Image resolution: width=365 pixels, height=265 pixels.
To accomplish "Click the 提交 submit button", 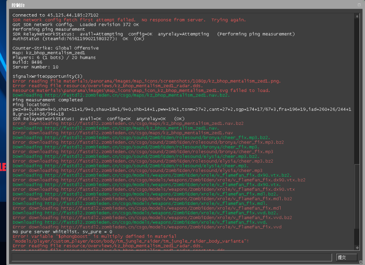I will pos(346,257).
